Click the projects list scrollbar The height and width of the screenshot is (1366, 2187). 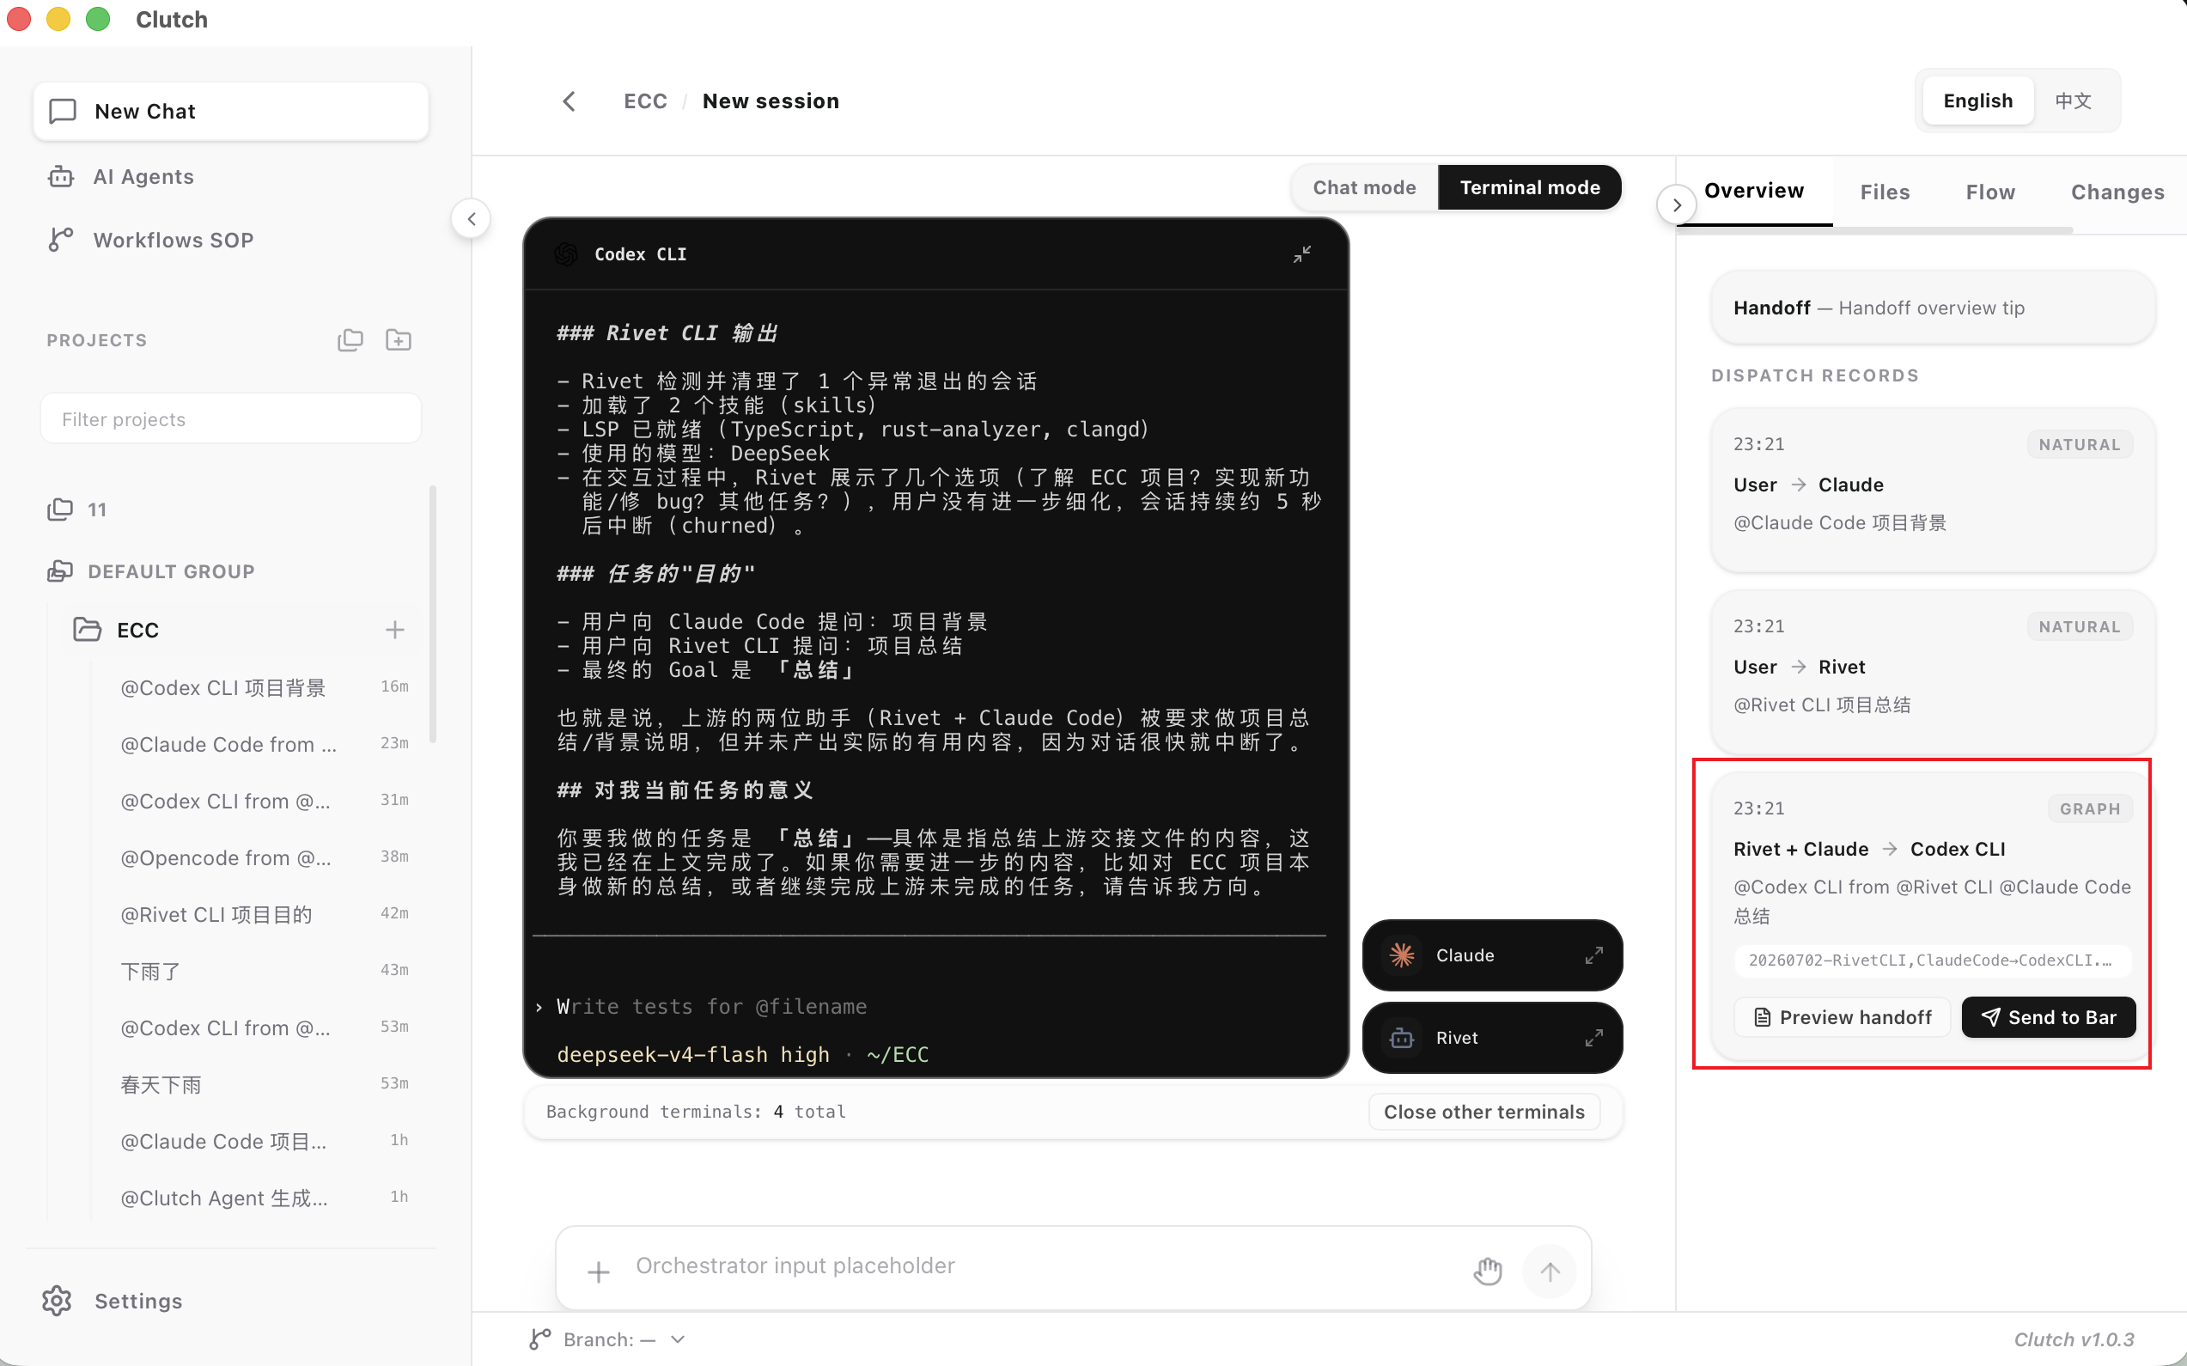click(433, 614)
